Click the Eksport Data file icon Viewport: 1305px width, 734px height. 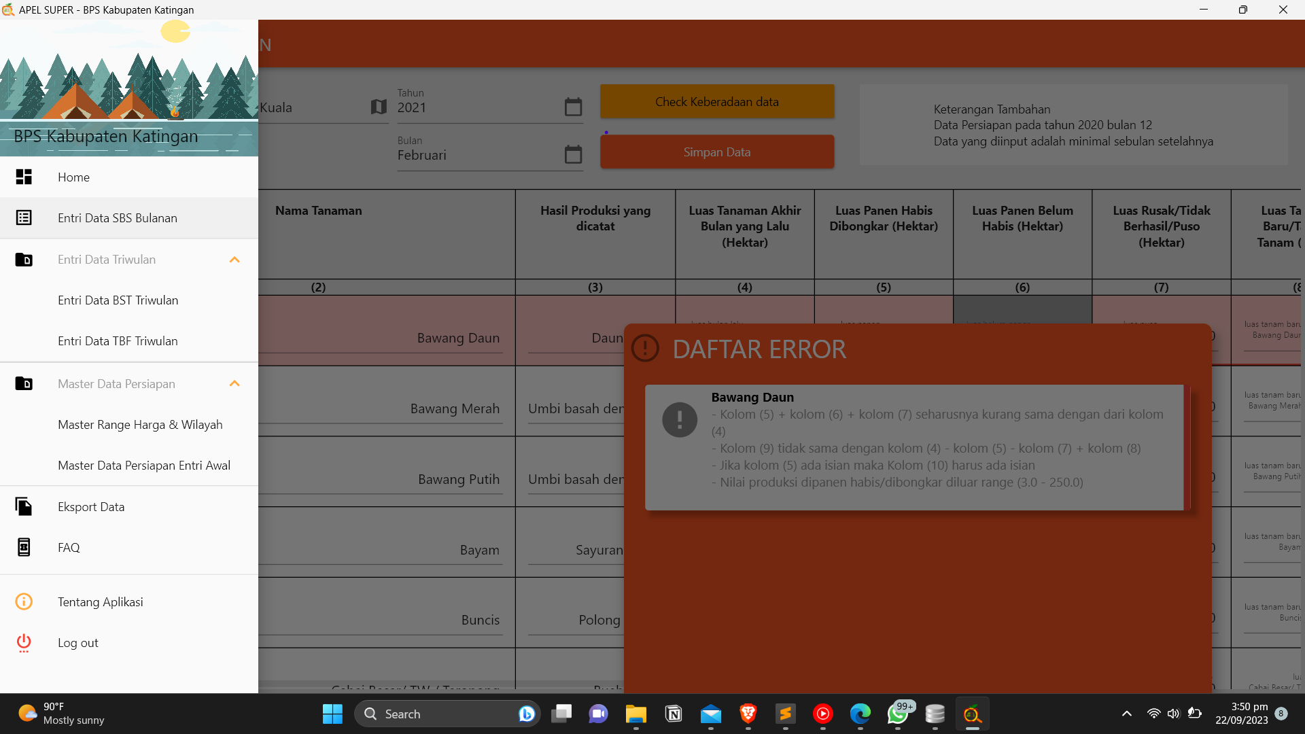point(24,507)
